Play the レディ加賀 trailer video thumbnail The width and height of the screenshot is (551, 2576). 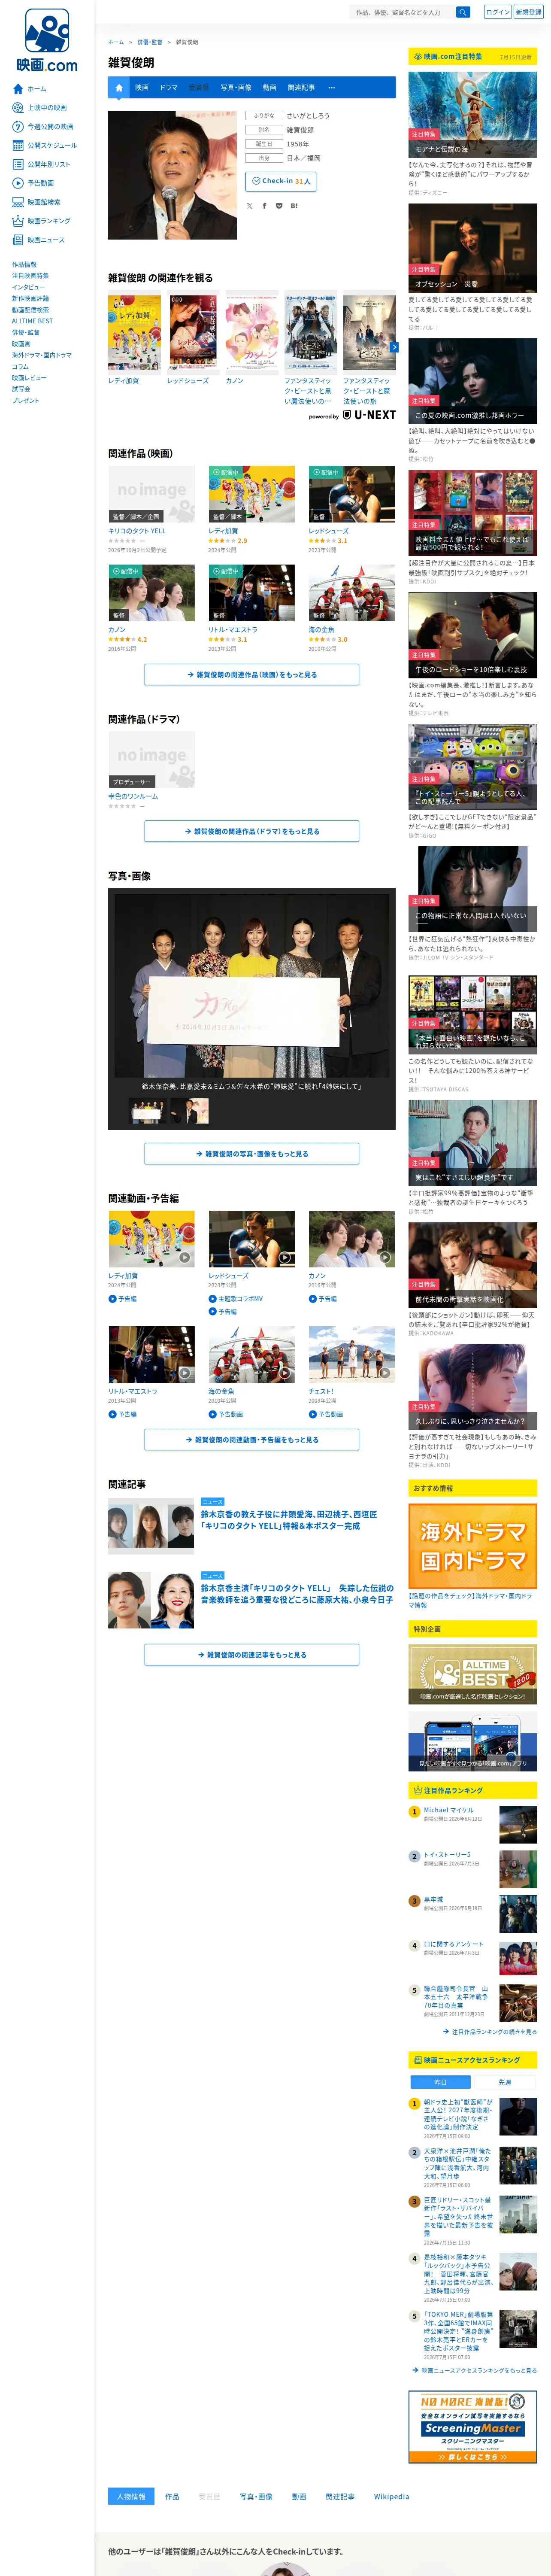[x=151, y=1239]
